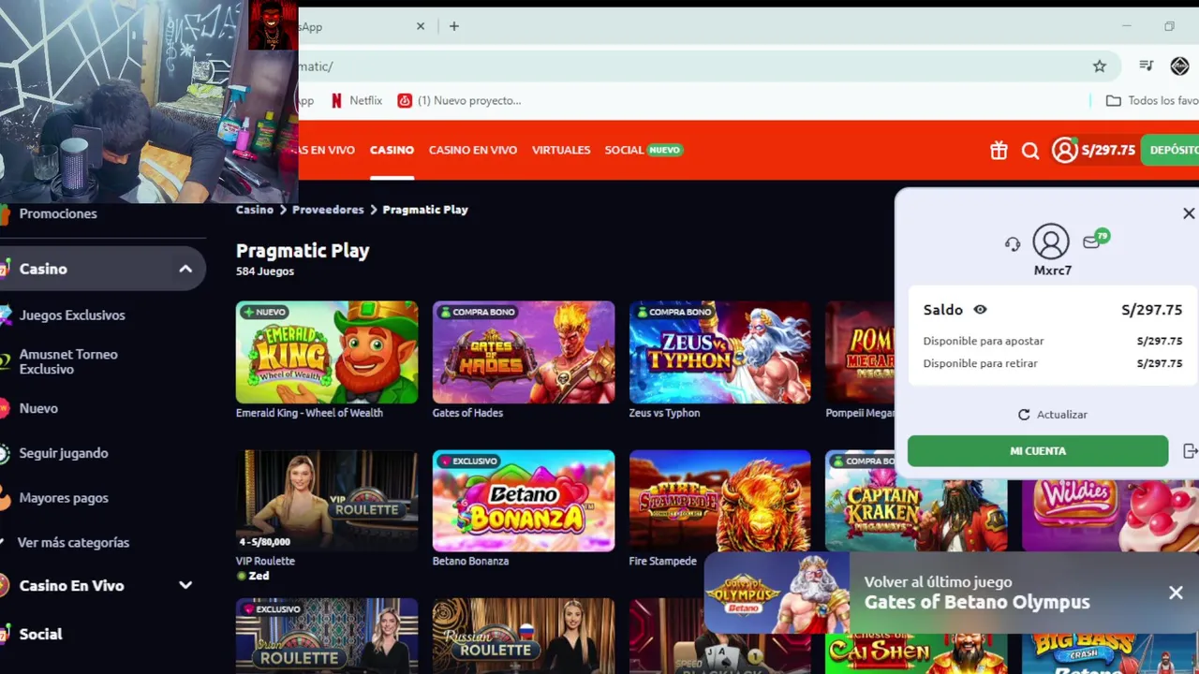Screen dimensions: 1199x674
Task: Open Seguir jugando in sidebar
Action: click(x=64, y=453)
